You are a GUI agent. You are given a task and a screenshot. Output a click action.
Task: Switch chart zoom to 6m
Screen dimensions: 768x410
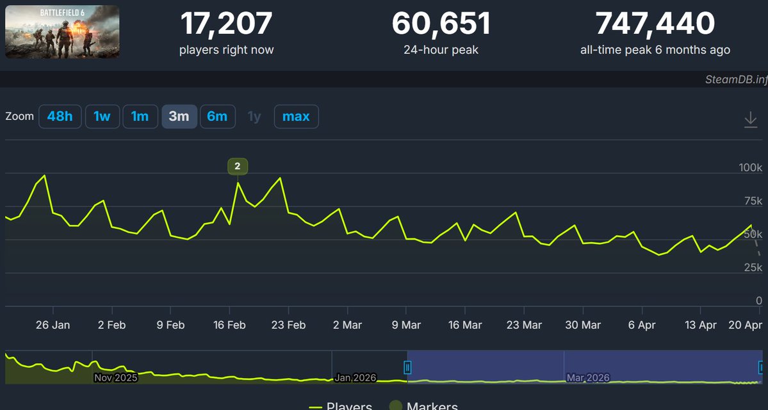[x=218, y=117]
